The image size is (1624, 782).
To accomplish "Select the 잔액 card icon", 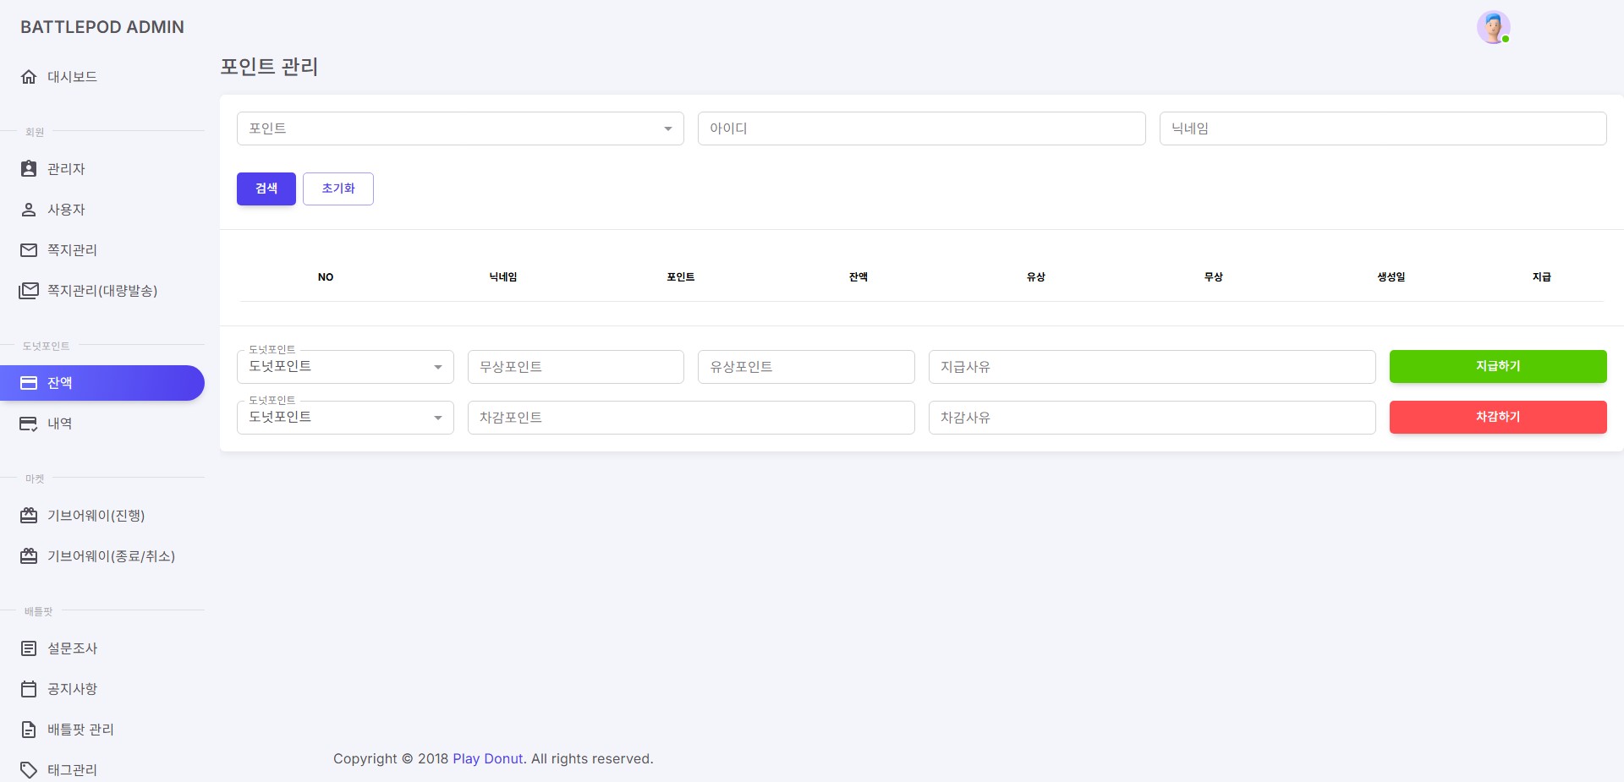I will click(x=29, y=382).
